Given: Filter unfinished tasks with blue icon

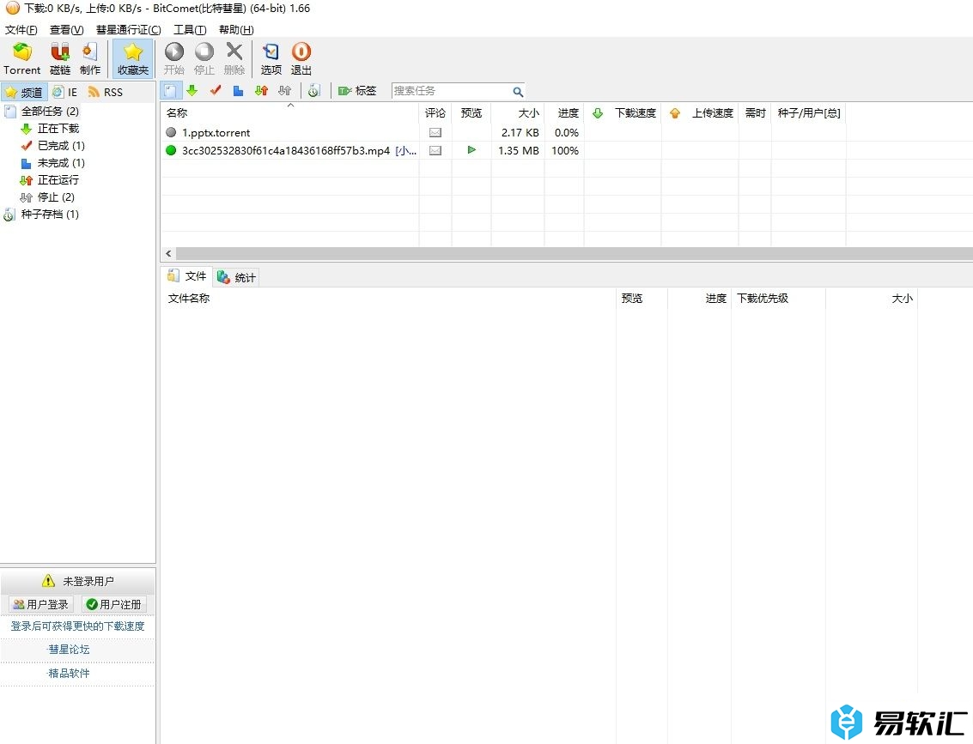Looking at the screenshot, I should [x=238, y=91].
